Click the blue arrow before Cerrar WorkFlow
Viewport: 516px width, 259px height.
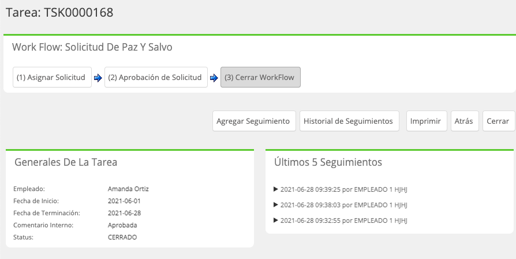[x=214, y=78]
